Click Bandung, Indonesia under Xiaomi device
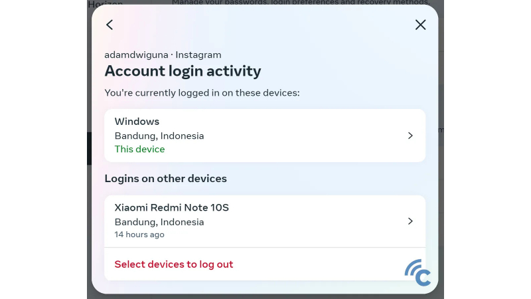 159,221
